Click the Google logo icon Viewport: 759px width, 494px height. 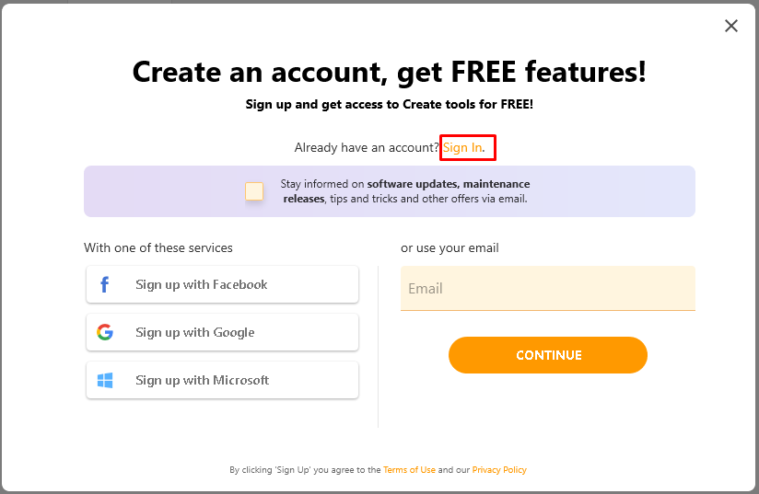105,332
